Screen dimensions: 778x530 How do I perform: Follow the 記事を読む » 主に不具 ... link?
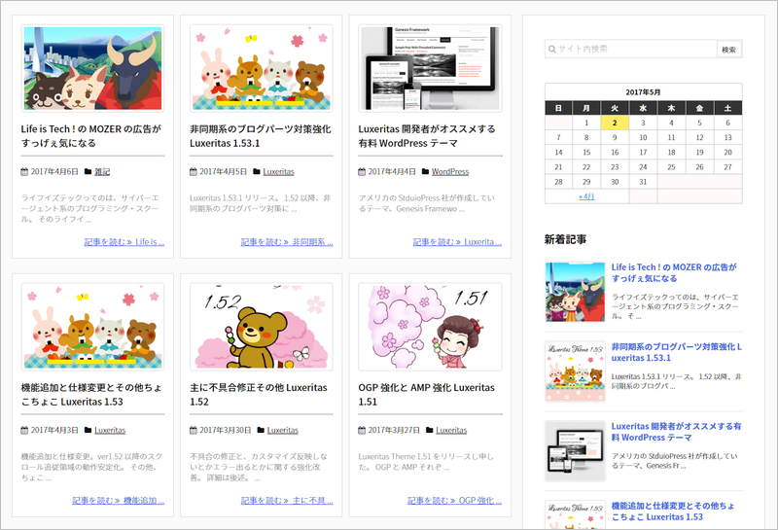(x=287, y=501)
